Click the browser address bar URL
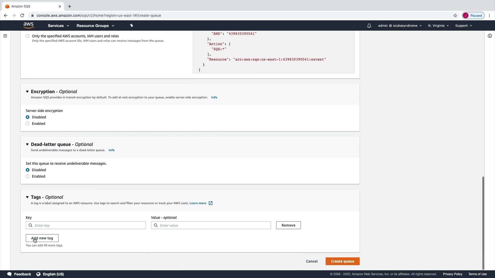Image resolution: width=495 pixels, height=278 pixels. pos(99,15)
